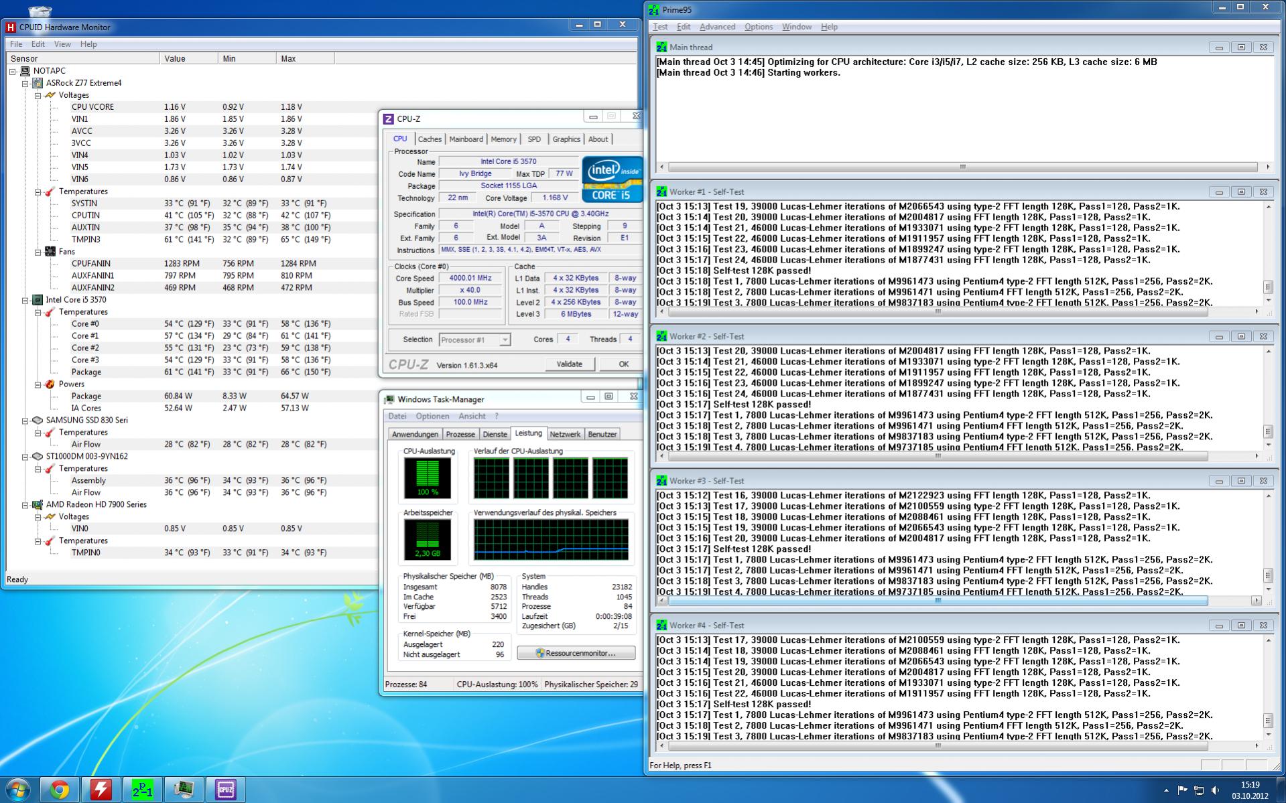Open the View menu in HWMonitor
This screenshot has height=803, width=1286.
pyautogui.click(x=62, y=44)
